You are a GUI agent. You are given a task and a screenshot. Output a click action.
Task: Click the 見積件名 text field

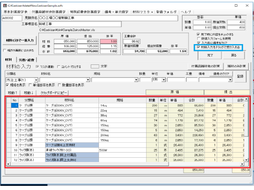[108, 18]
